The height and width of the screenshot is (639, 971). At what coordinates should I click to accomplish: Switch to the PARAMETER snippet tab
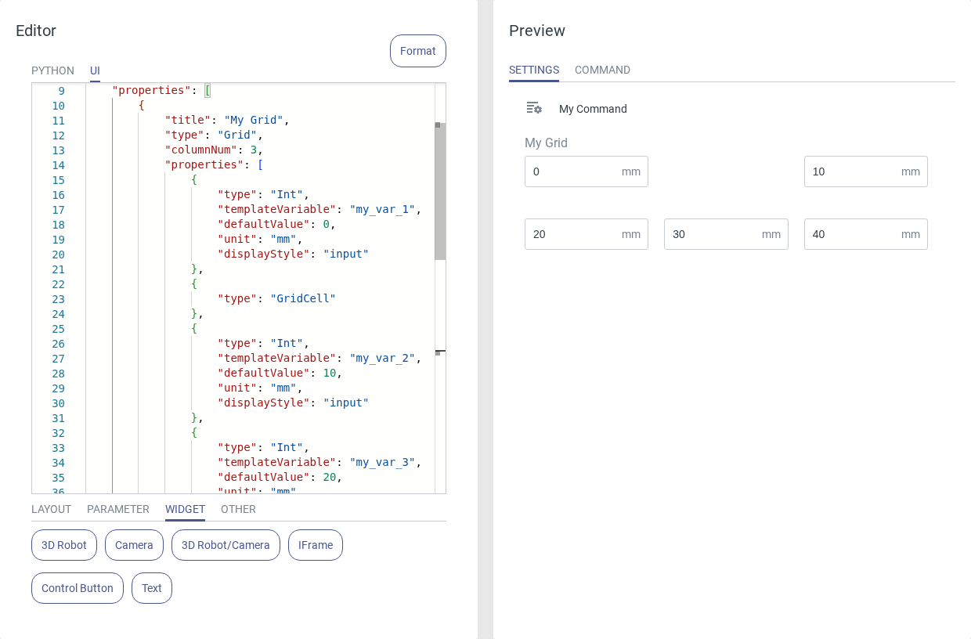(x=117, y=509)
